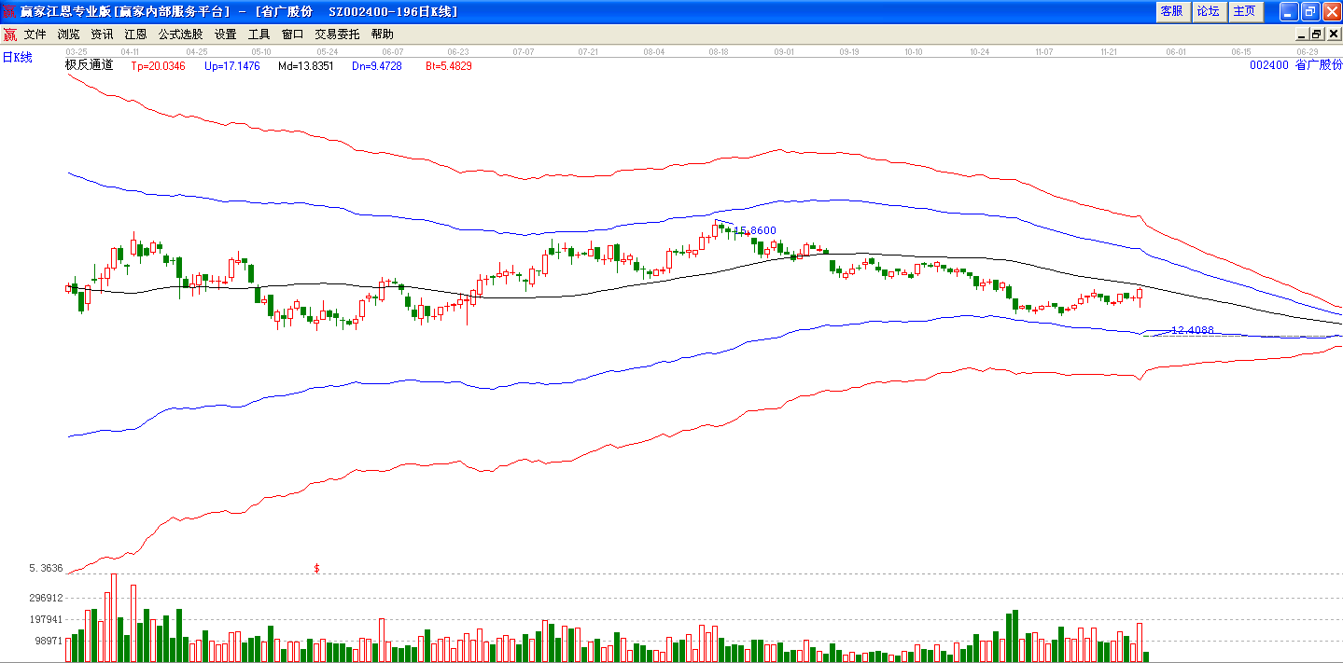This screenshot has height=663, width=1343.
Task: Click the 省广股份 stock name
Action: tap(1318, 65)
